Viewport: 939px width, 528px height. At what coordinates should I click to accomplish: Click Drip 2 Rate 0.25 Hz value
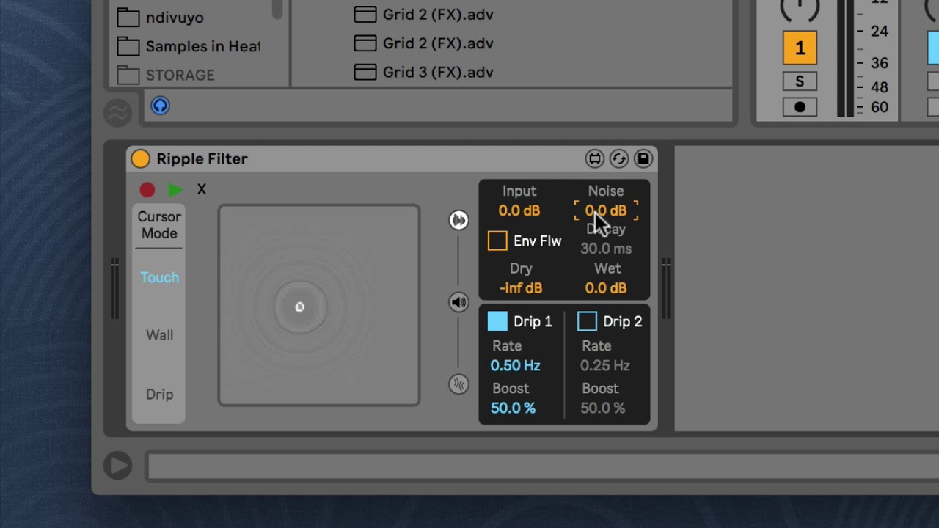click(x=605, y=365)
